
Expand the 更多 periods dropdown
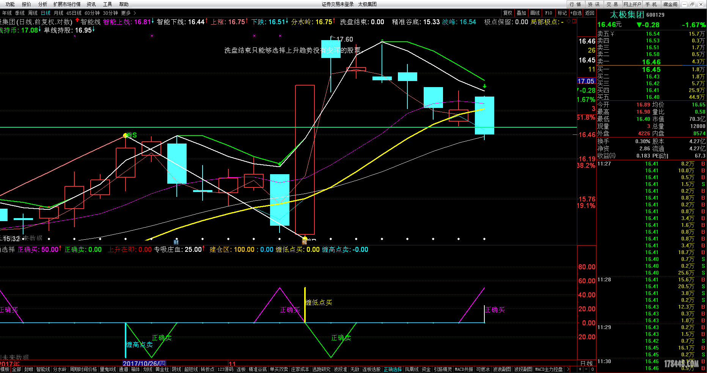(128, 13)
